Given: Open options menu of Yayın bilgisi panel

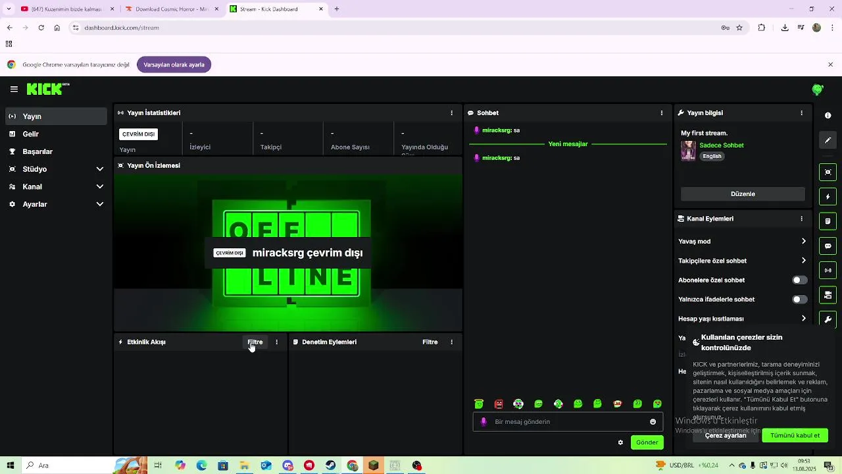Looking at the screenshot, I should pos(801,113).
